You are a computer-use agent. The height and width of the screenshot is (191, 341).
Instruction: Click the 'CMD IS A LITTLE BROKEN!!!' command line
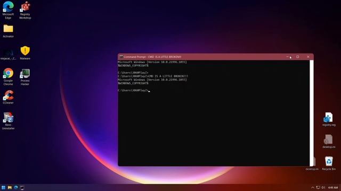click(153, 76)
